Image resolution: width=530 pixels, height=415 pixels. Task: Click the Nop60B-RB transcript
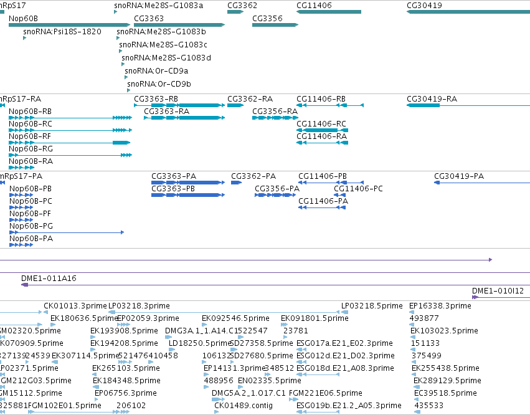(70, 118)
